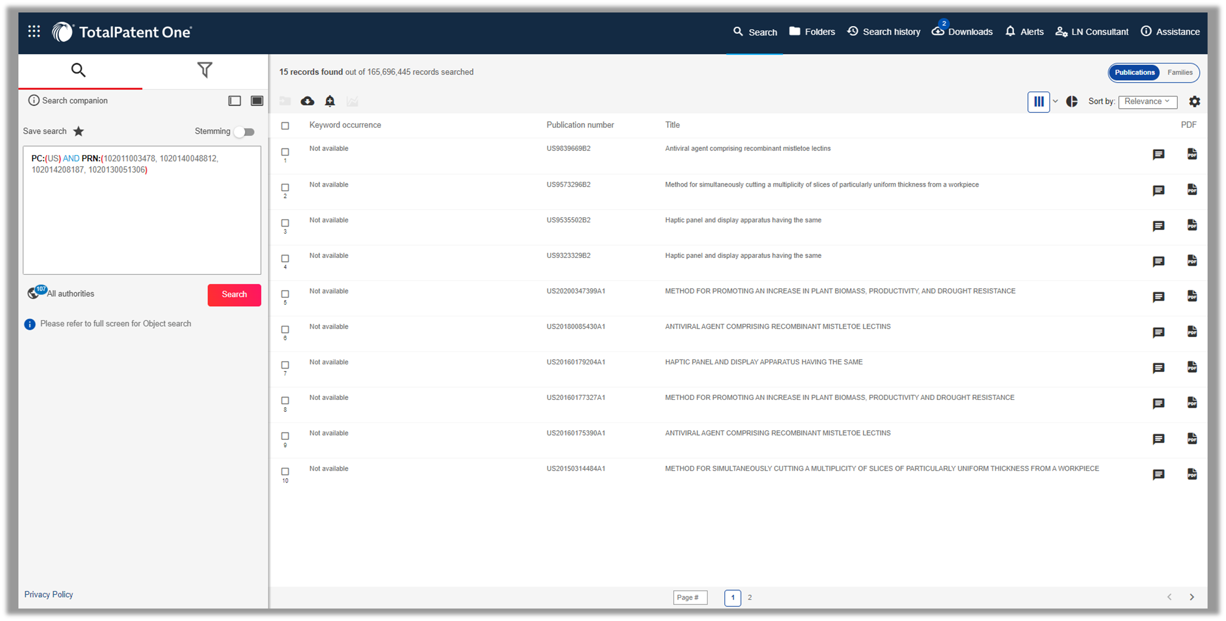Switch to split-panel layout icon
Screen dimensions: 1226x621
click(235, 101)
